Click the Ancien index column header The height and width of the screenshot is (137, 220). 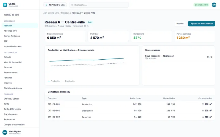(136, 98)
